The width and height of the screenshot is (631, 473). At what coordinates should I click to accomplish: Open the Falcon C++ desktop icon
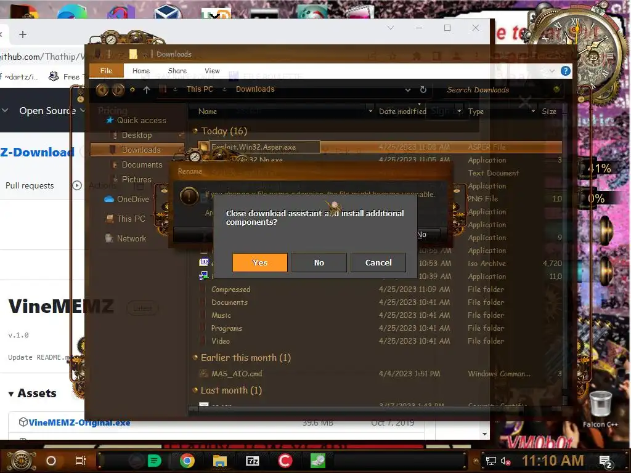(600, 409)
